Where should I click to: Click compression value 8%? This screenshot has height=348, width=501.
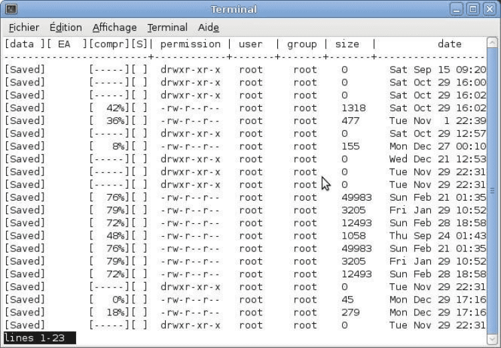[118, 147]
